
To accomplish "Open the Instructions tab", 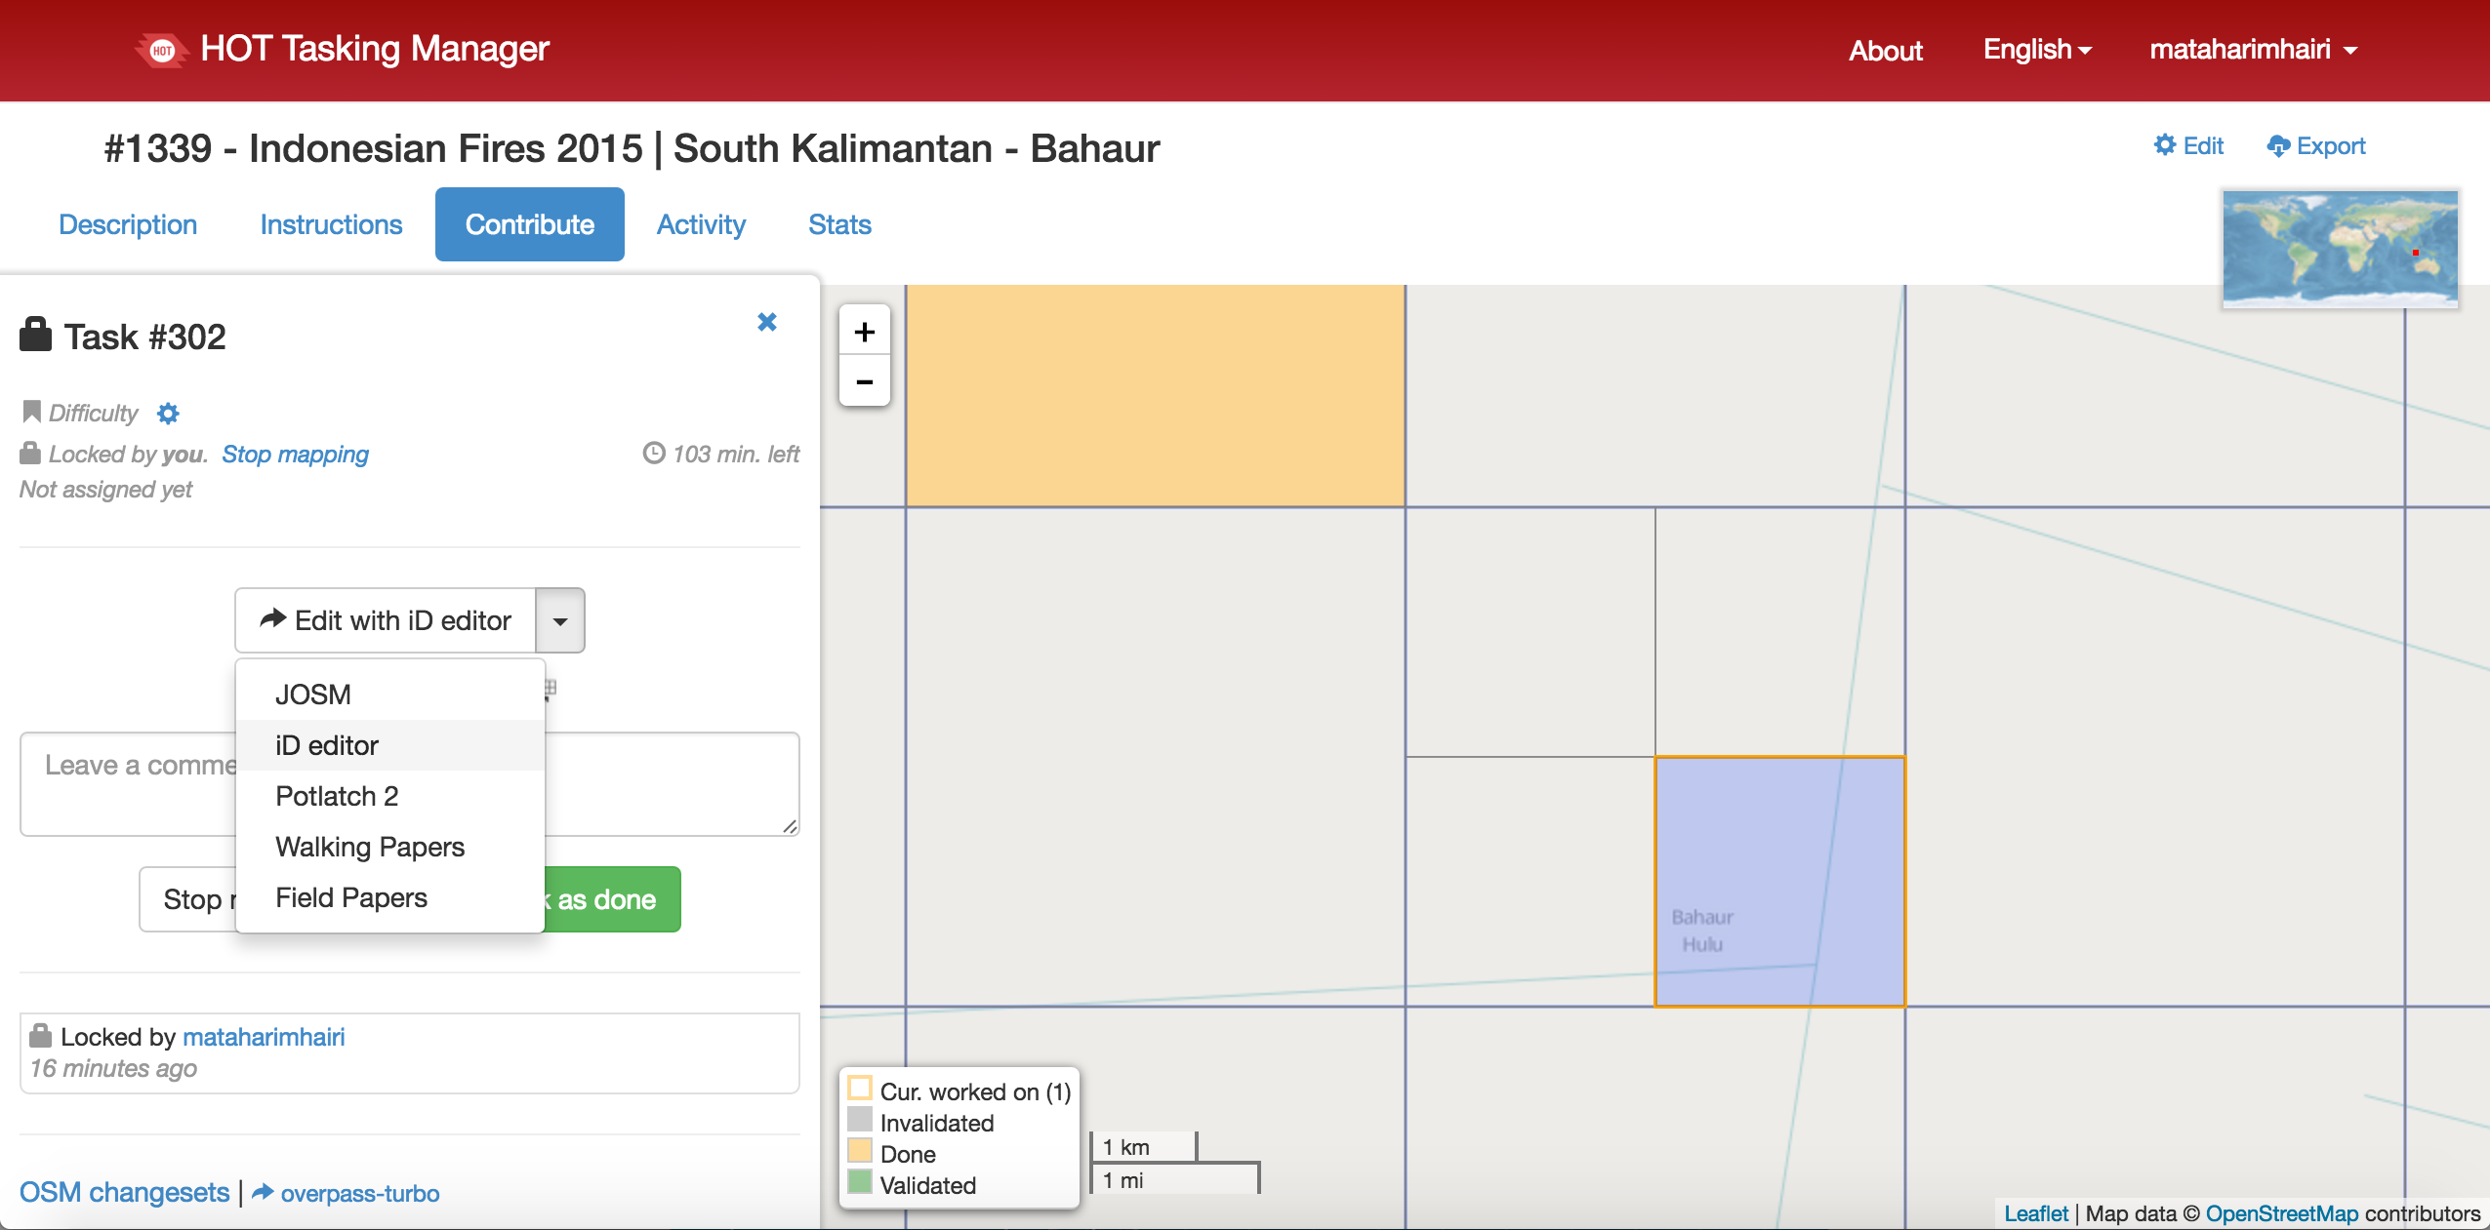I will [331, 224].
